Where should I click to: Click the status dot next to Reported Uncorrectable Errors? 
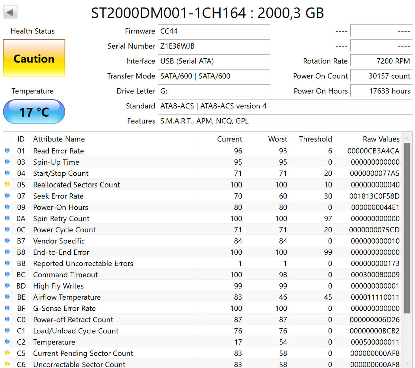pos(7,263)
